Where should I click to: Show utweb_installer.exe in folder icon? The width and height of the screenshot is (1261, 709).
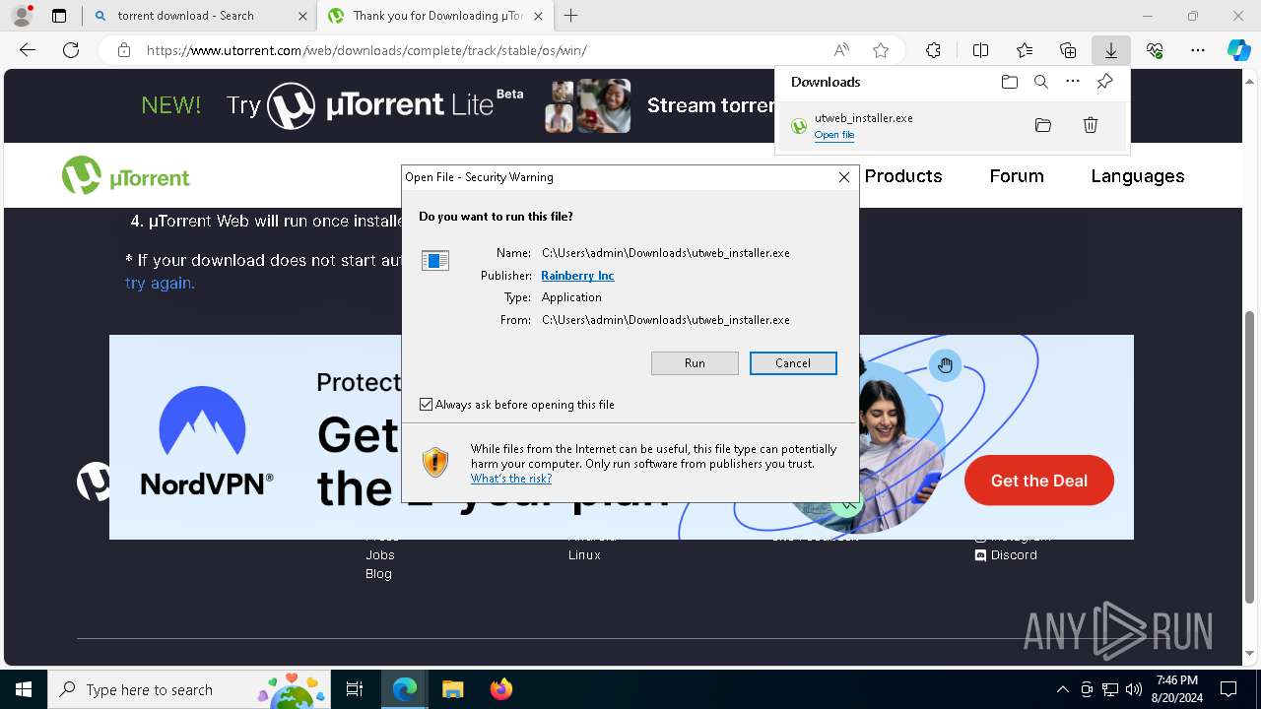click(1043, 125)
